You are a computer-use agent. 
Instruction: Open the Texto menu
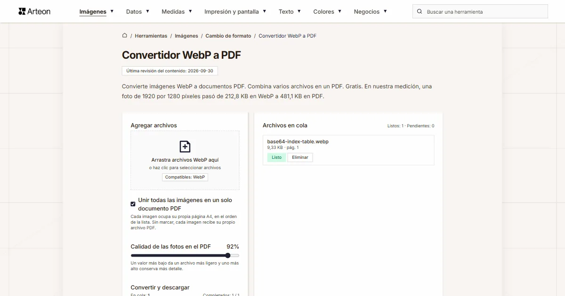pyautogui.click(x=286, y=12)
